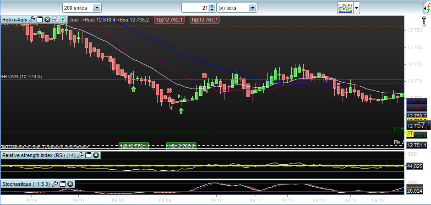Open RSI indicator settings wrench
This screenshot has height=205, width=431.
coord(81,155)
